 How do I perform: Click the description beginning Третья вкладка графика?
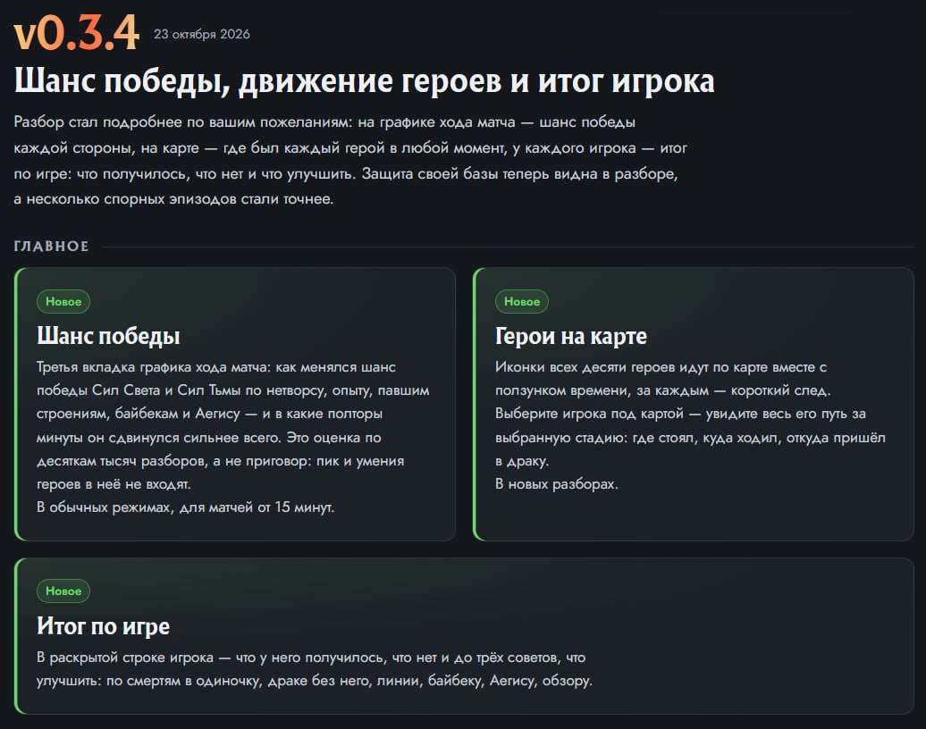pyautogui.click(x=233, y=425)
